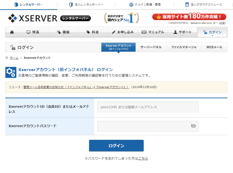
Task: Click the globe icon beside ドメイン取得・管理
Action: (x=131, y=5)
